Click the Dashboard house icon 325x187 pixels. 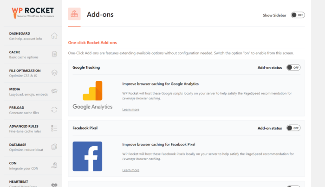(54, 36)
